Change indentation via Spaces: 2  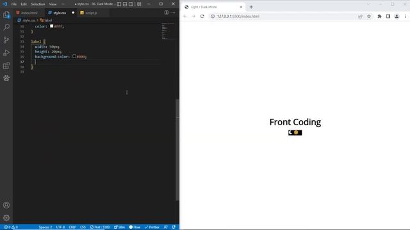(45, 227)
